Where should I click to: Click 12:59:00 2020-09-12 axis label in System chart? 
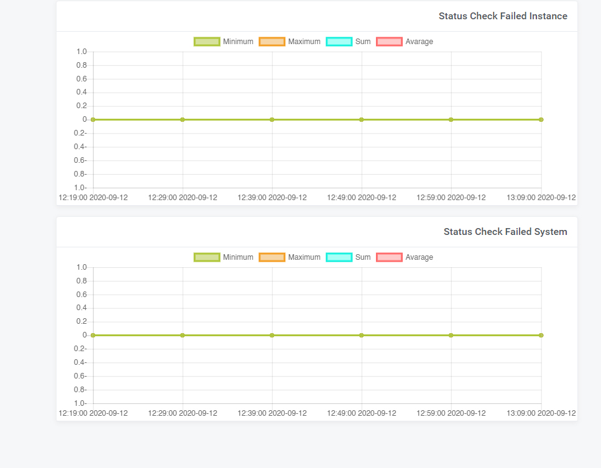point(451,413)
